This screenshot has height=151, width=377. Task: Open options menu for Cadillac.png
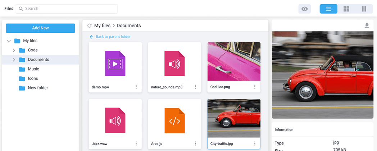click(255, 87)
